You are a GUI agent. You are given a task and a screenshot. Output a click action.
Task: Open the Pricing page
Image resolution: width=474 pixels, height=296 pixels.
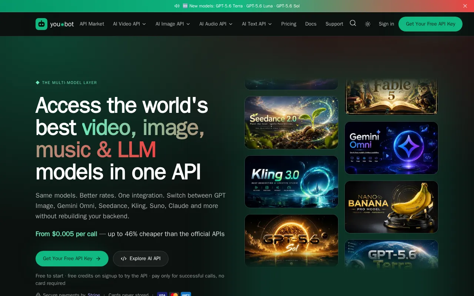click(288, 24)
